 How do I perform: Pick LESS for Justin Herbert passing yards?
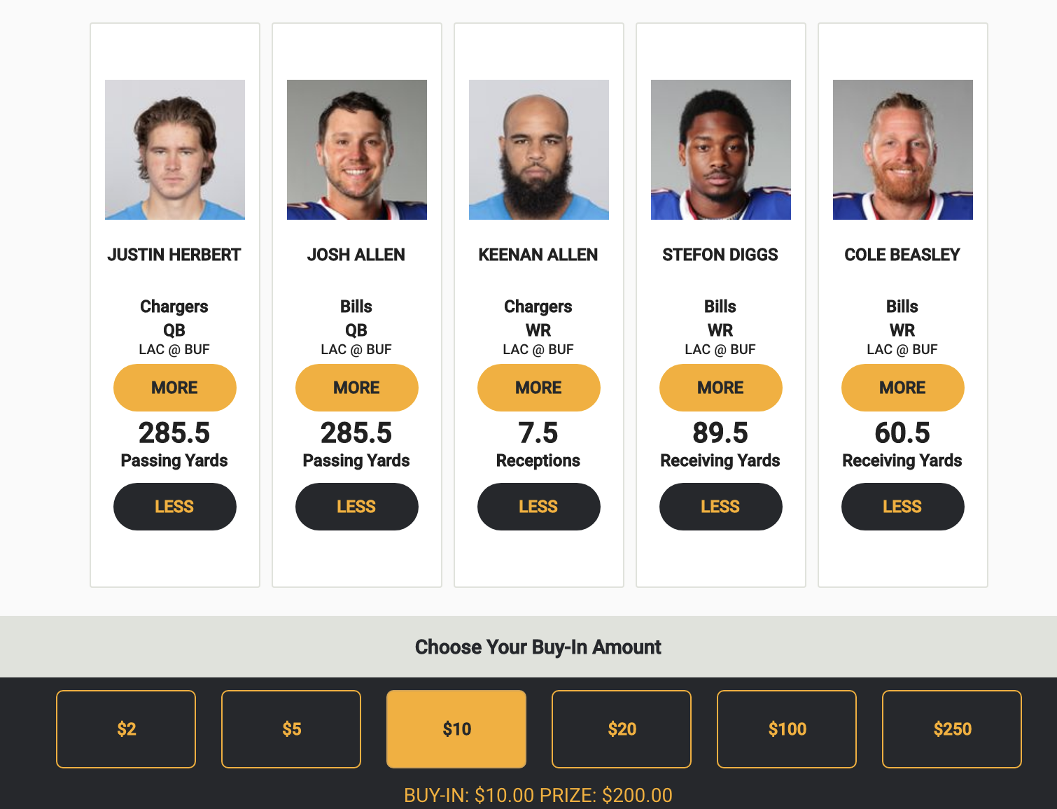(175, 507)
